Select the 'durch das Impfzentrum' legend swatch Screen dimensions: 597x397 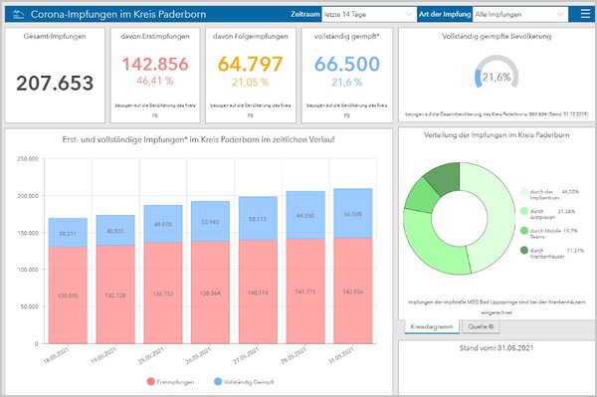[524, 191]
